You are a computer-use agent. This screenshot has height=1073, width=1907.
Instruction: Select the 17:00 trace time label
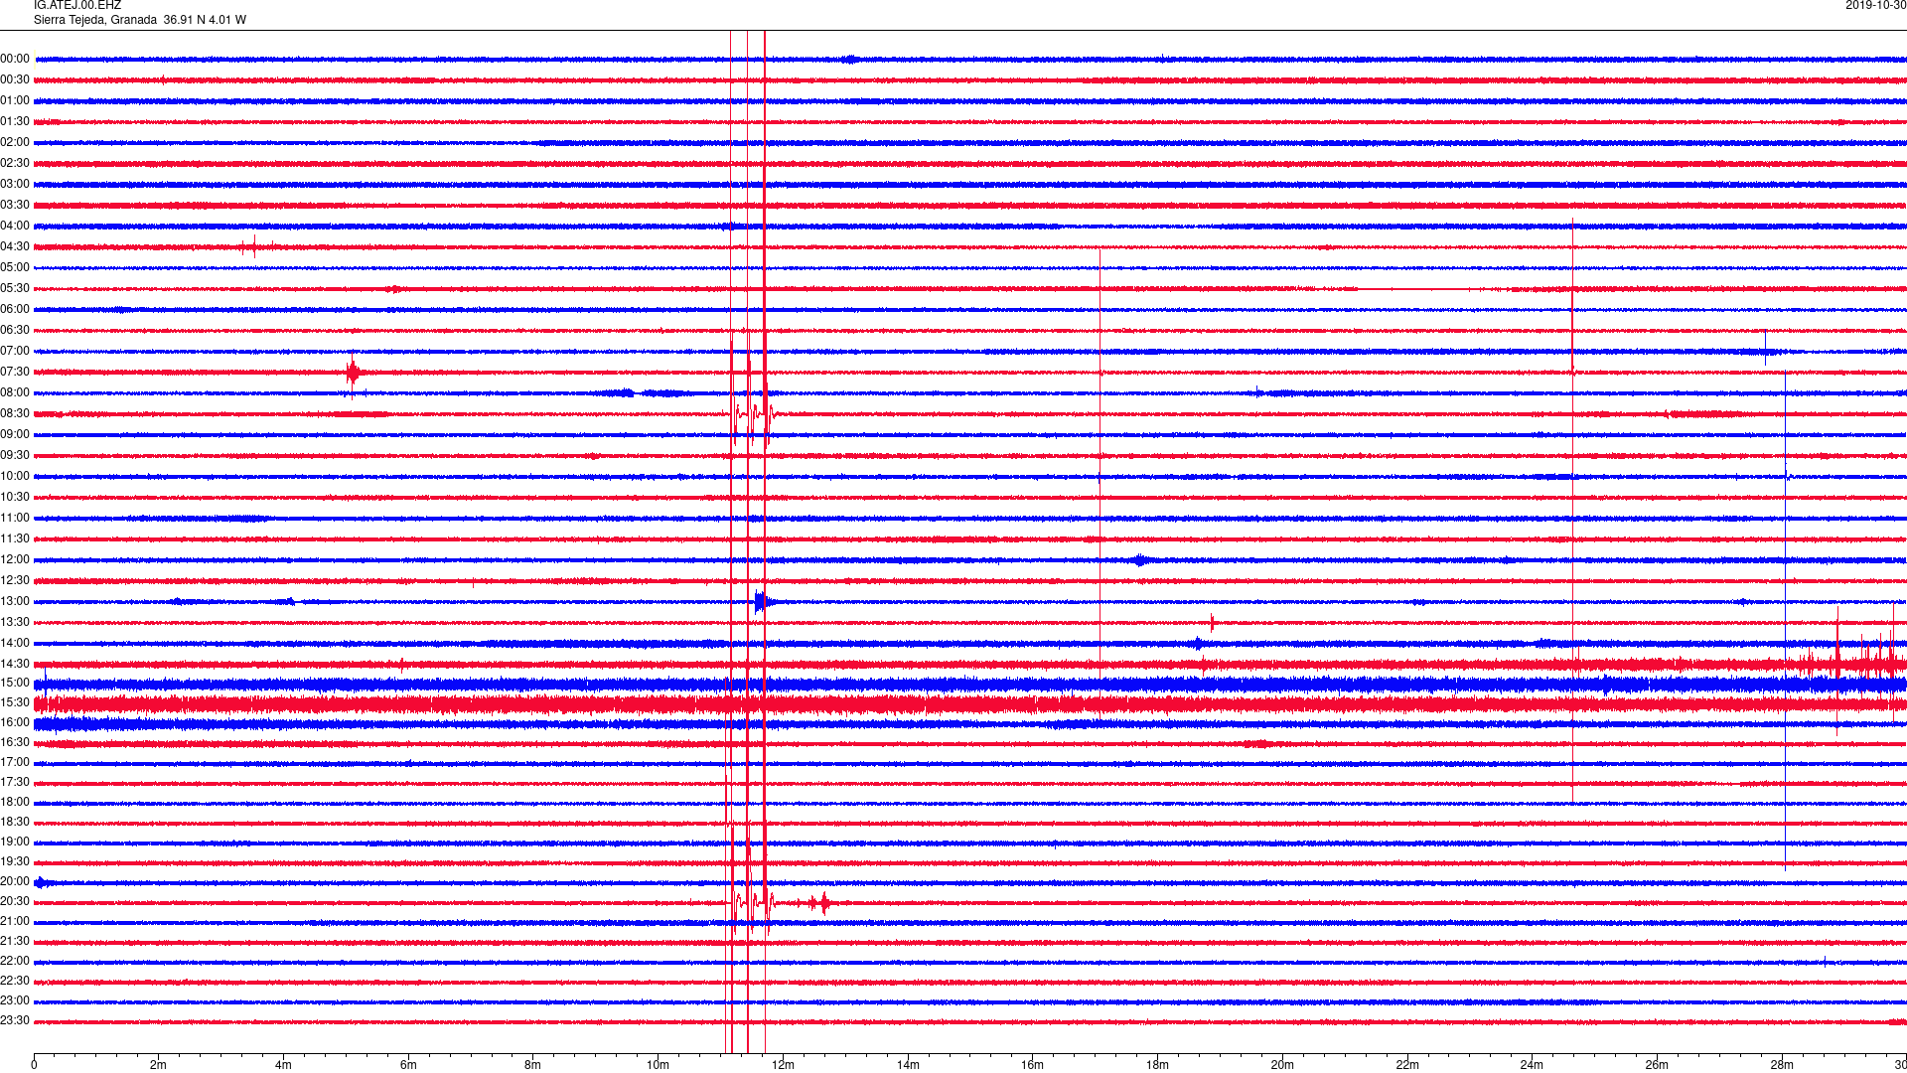click(15, 762)
